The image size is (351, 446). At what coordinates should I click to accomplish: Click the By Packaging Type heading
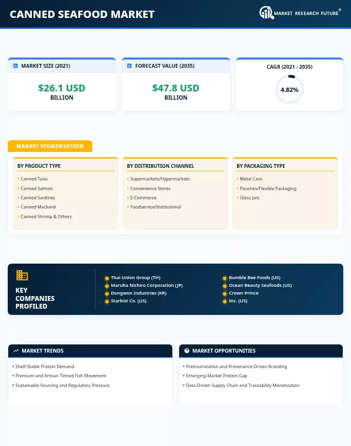coord(261,166)
